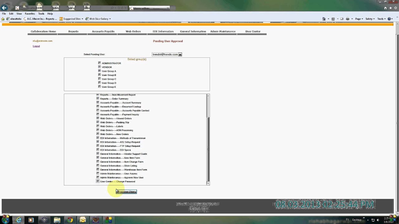Image resolution: width=399 pixels, height=224 pixels.
Task: Toggle General Information Store Listing checkbox
Action: 98,166
